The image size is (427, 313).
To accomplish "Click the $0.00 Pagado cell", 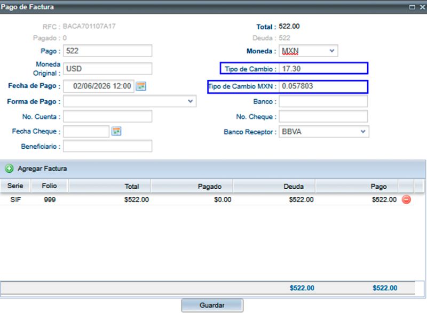I will click(223, 199).
